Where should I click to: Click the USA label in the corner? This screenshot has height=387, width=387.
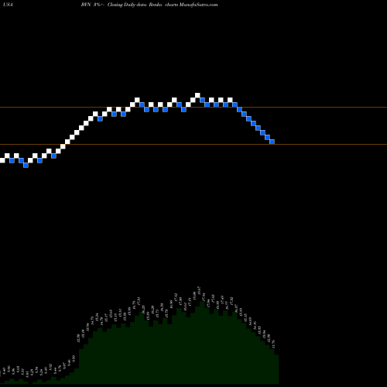click(x=8, y=5)
